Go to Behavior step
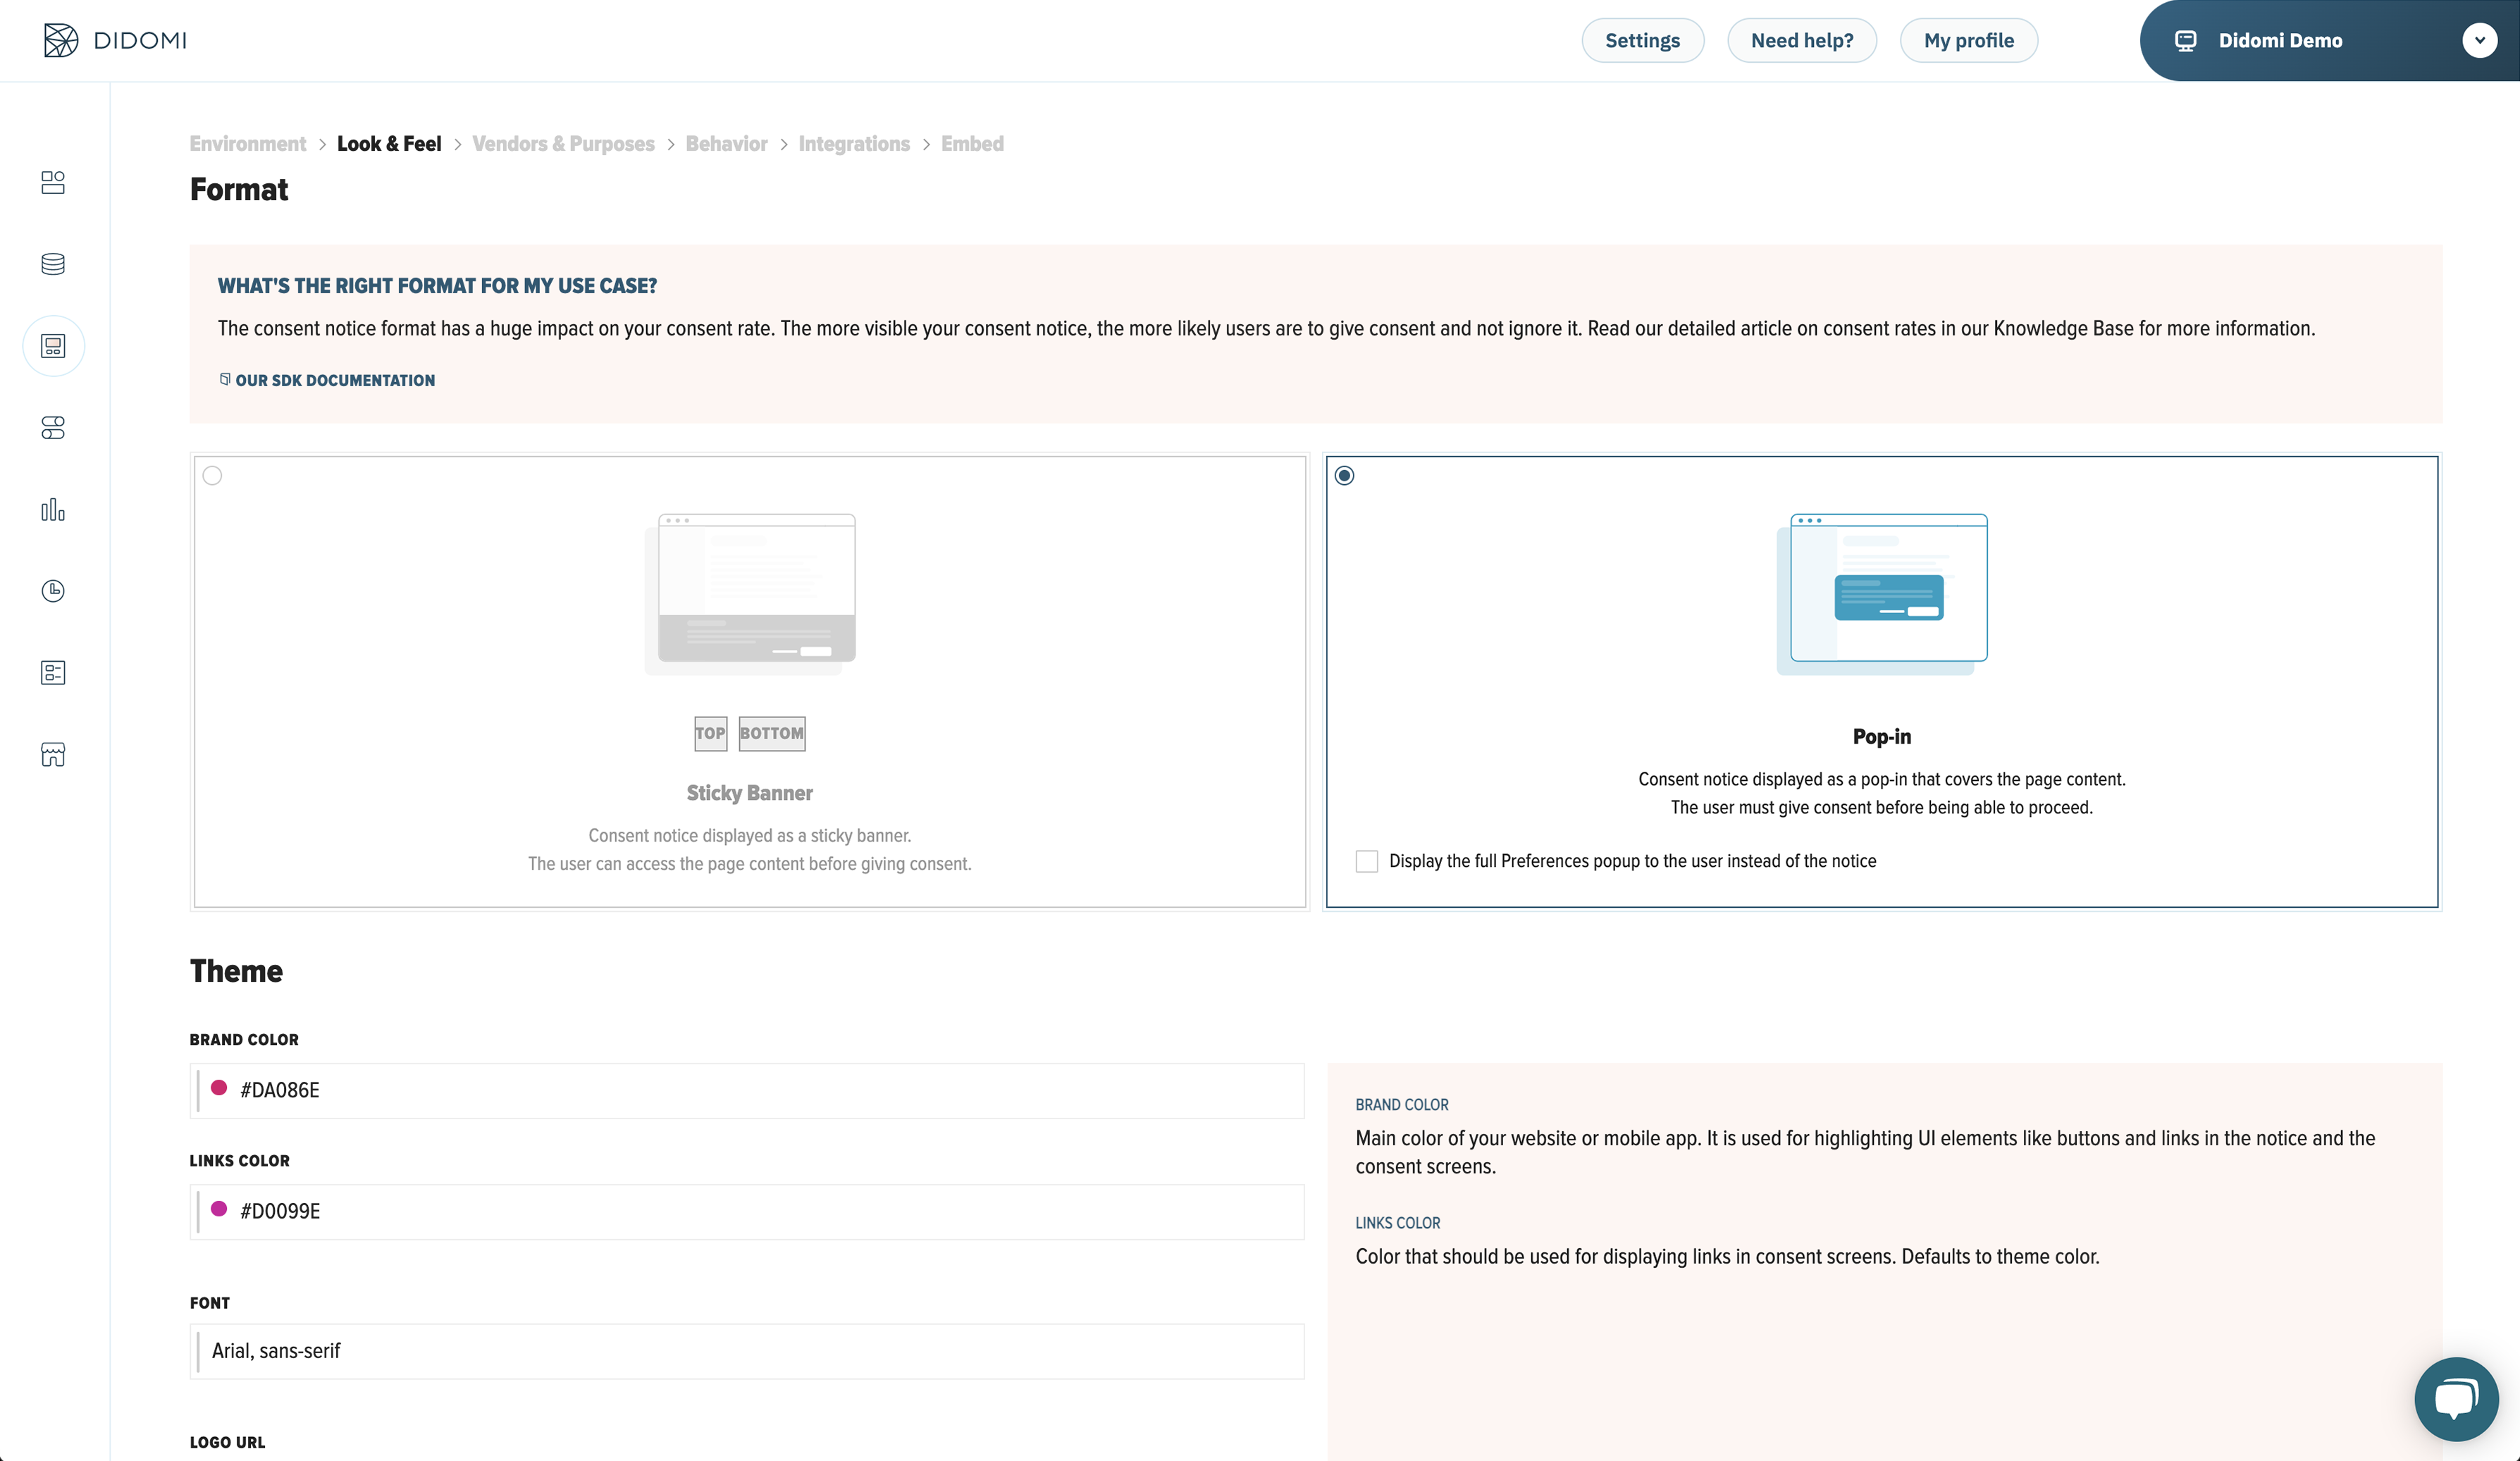 726,144
